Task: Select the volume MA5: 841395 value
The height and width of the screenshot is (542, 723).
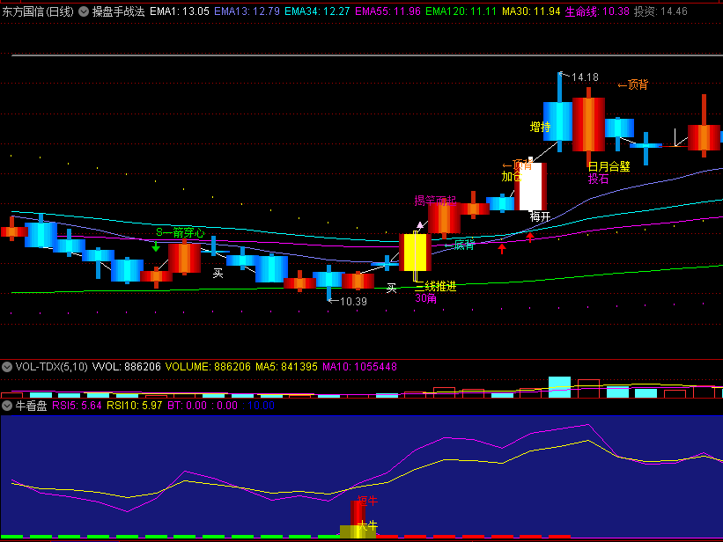Action: (x=286, y=367)
